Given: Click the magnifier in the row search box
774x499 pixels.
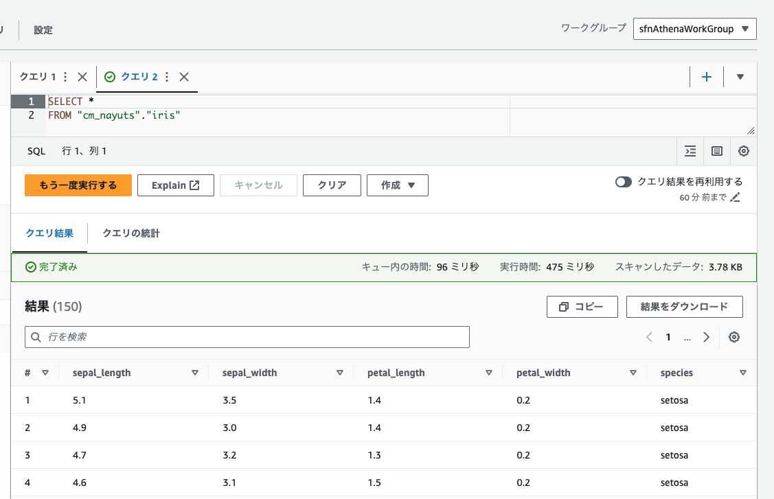Looking at the screenshot, I should [36, 337].
